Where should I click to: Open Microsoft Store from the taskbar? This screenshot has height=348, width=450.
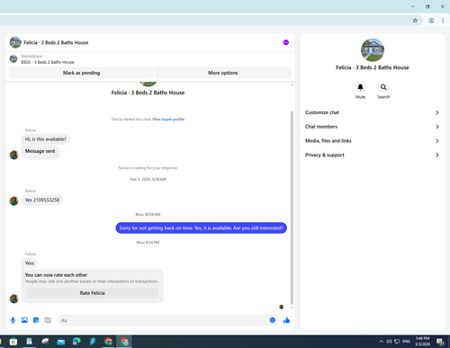coord(13,342)
